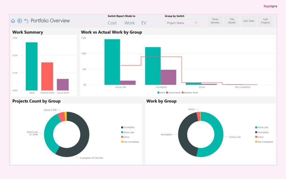Click the Three Months filter button
Screen dimensions: 286x179
click(x=215, y=21)
